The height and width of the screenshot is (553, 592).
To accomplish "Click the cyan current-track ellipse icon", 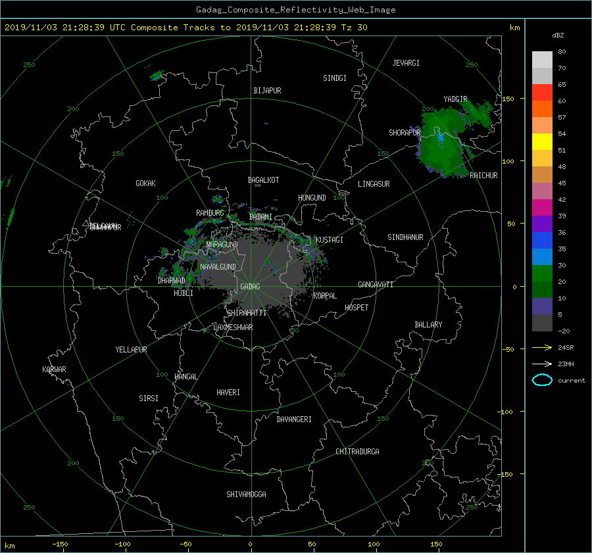I will coord(542,380).
